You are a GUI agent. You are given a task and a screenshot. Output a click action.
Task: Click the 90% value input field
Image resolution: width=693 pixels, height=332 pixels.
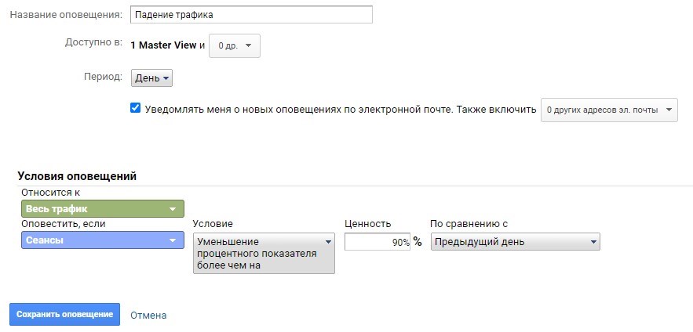tap(377, 242)
